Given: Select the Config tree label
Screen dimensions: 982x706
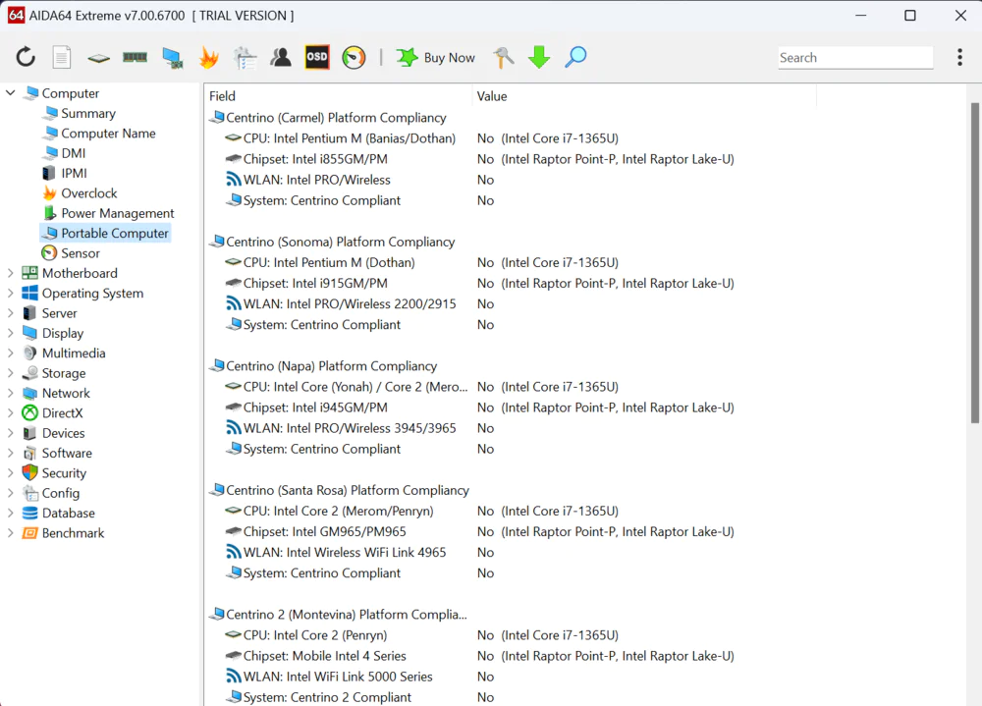Looking at the screenshot, I should [61, 493].
